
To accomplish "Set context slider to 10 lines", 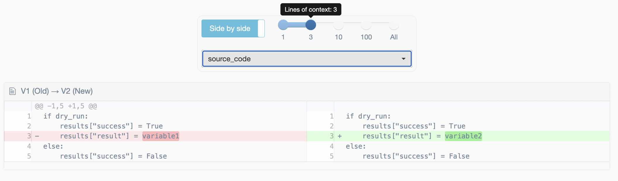I will [x=339, y=25].
